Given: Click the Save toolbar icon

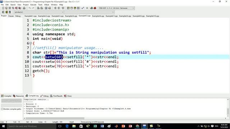Looking at the screenshot, I should [x=10, y=8].
